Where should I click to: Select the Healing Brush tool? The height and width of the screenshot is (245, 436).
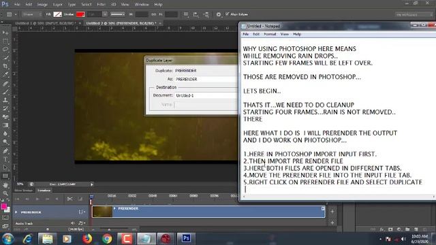5,83
